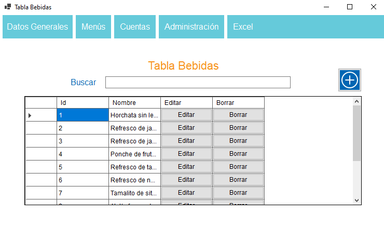384x227 pixels.
Task: Focus the Buscar search text field
Action: (x=198, y=82)
